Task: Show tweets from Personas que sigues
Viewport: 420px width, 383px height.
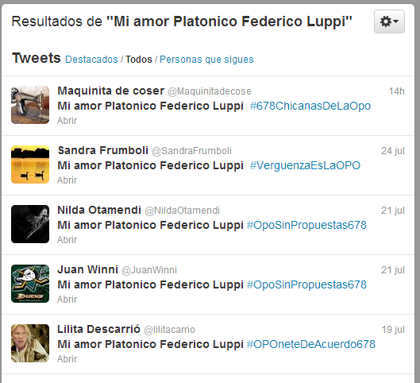Action: tap(206, 60)
